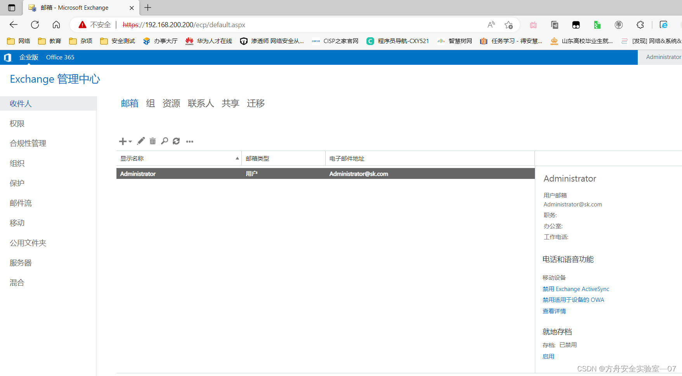
Task: Click the add new mailbox plus icon
Action: point(123,141)
